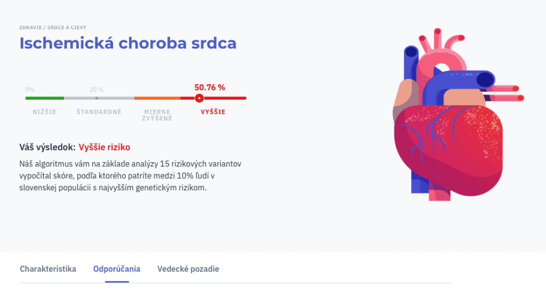Open the Charakteristika tab

tap(48, 269)
